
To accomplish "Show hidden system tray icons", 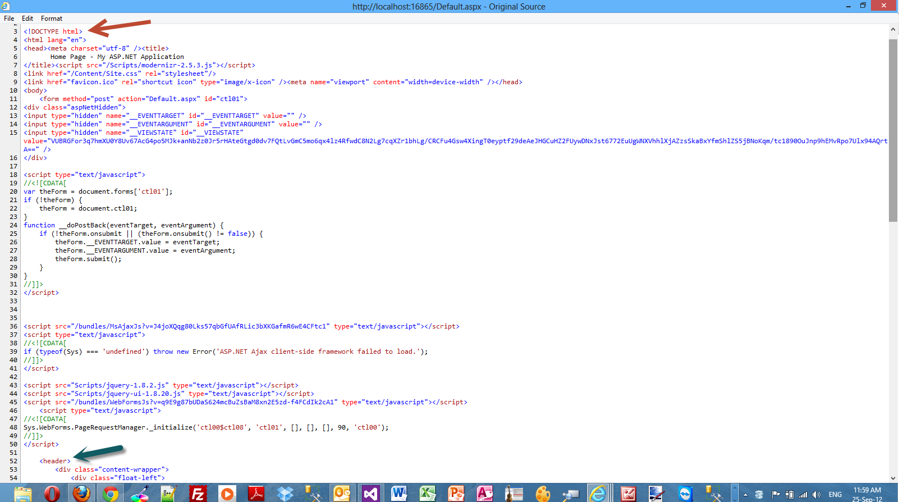I will click(x=745, y=495).
